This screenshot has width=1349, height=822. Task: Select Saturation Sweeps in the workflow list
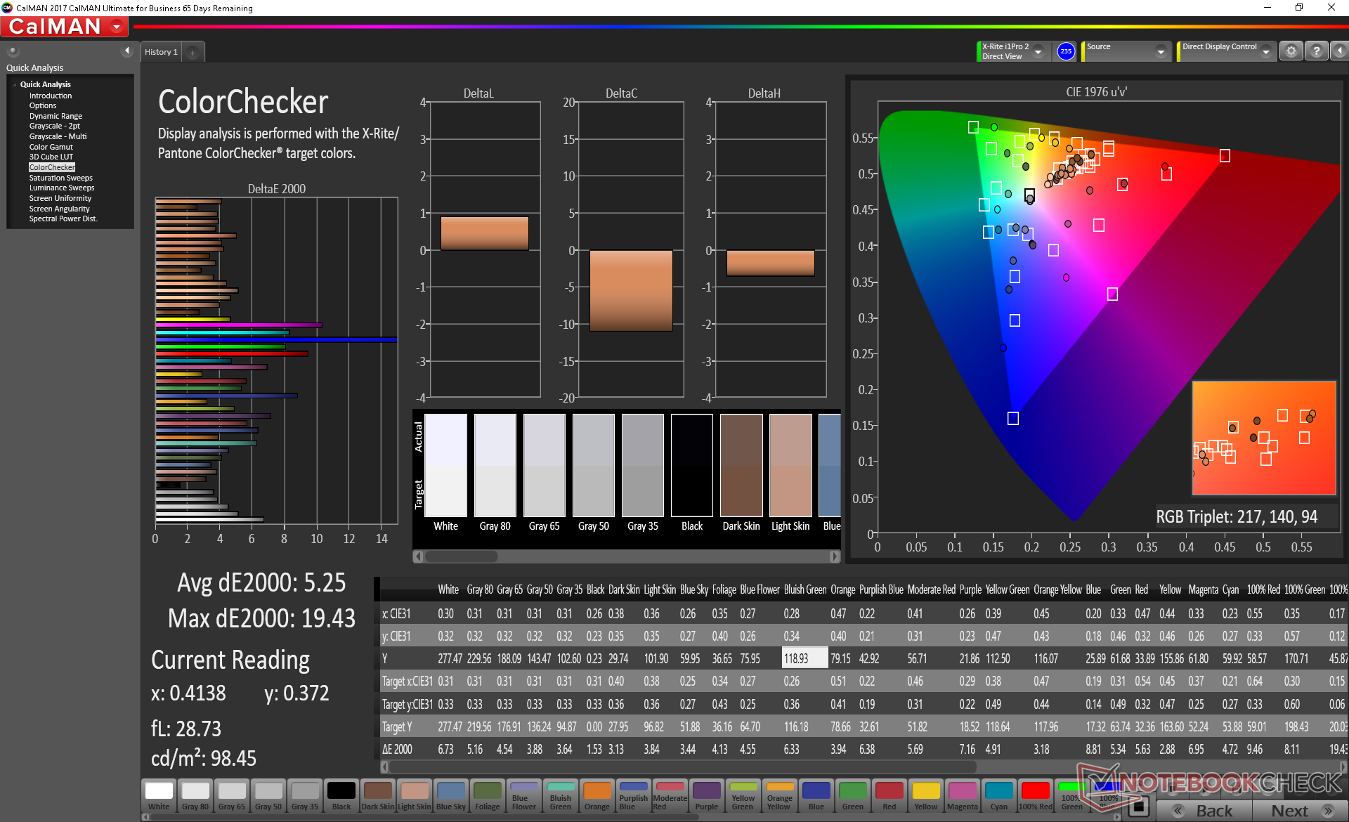click(x=60, y=178)
